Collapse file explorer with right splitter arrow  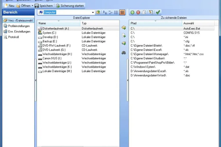[x=128, y=80]
